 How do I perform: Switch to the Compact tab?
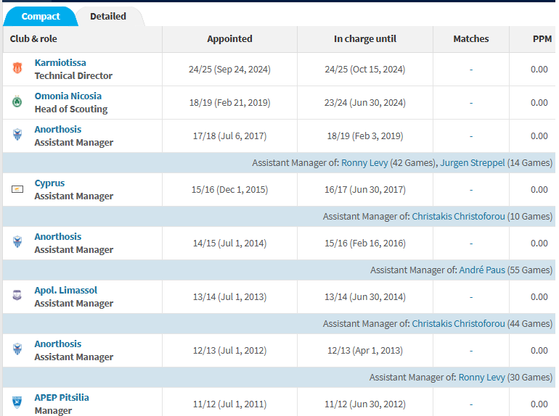click(x=40, y=17)
